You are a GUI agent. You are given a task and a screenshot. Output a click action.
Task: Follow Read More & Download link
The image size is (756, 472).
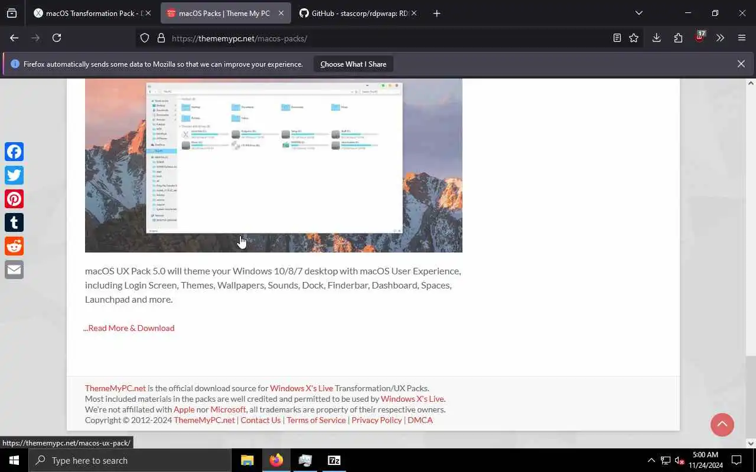[x=129, y=328]
